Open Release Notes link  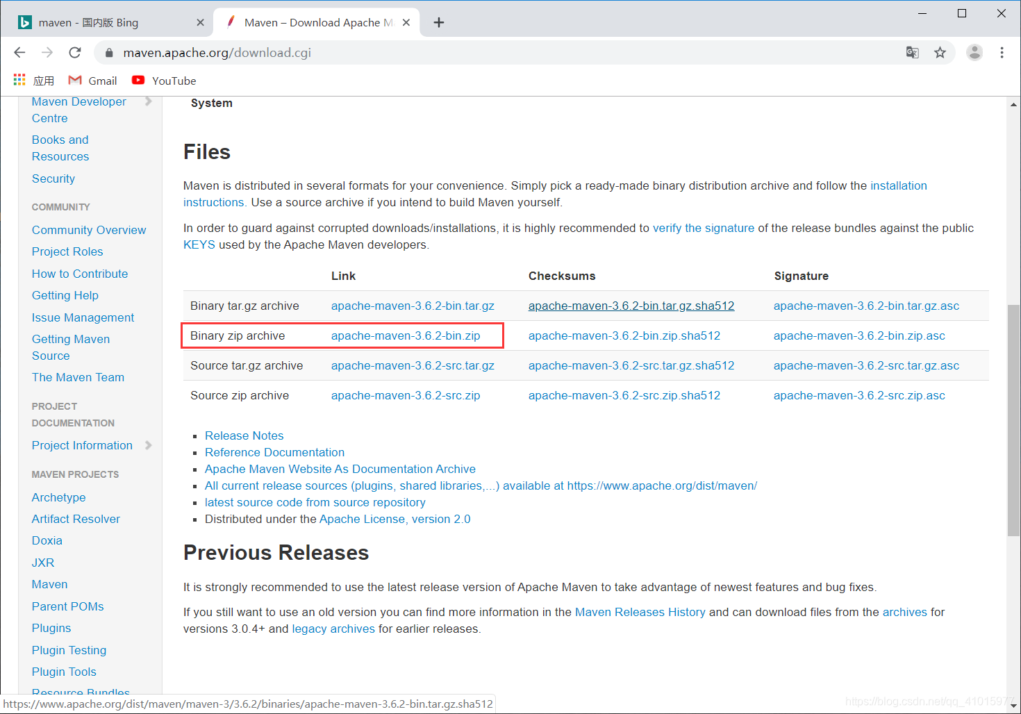coord(244,435)
